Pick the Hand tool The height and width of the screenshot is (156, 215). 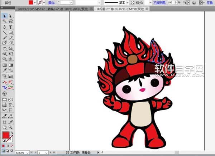click(5, 127)
